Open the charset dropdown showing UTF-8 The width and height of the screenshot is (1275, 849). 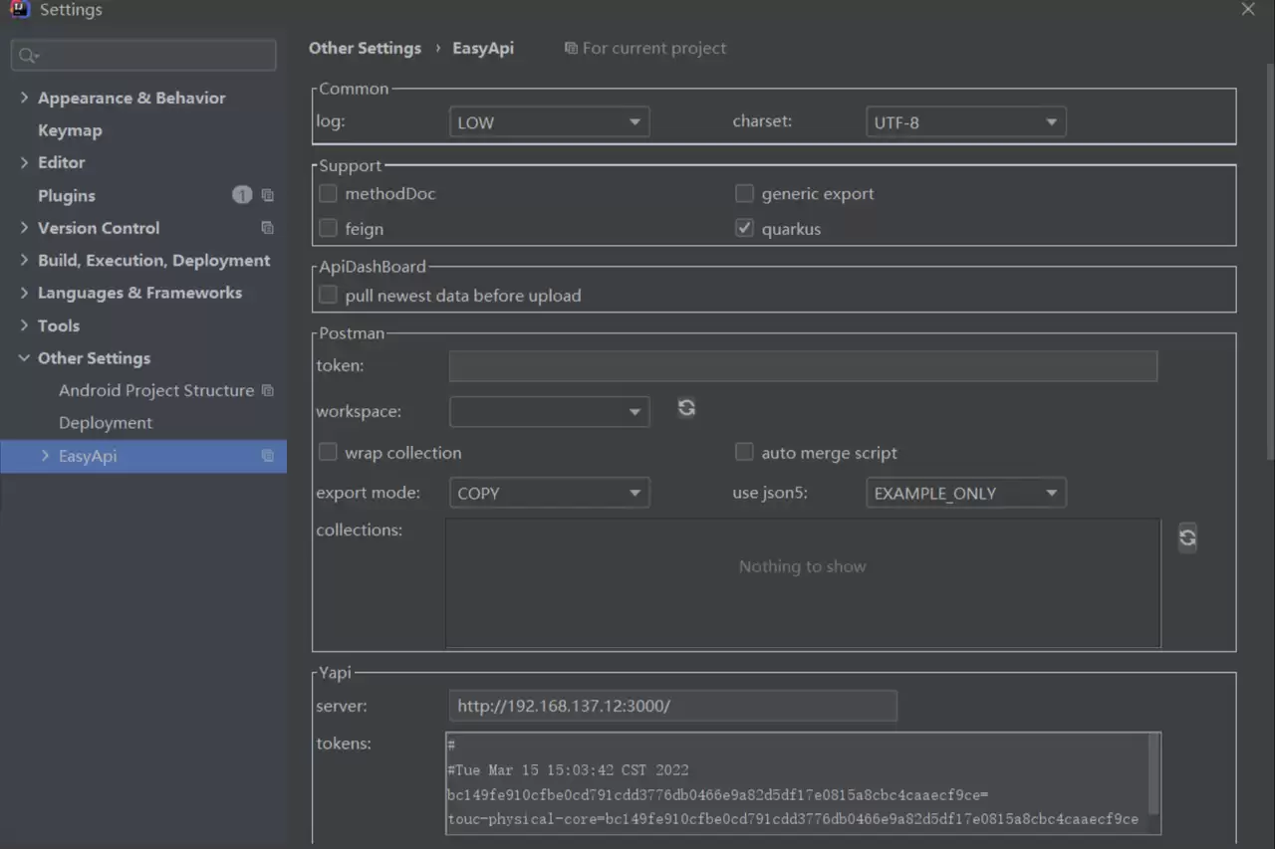click(966, 122)
